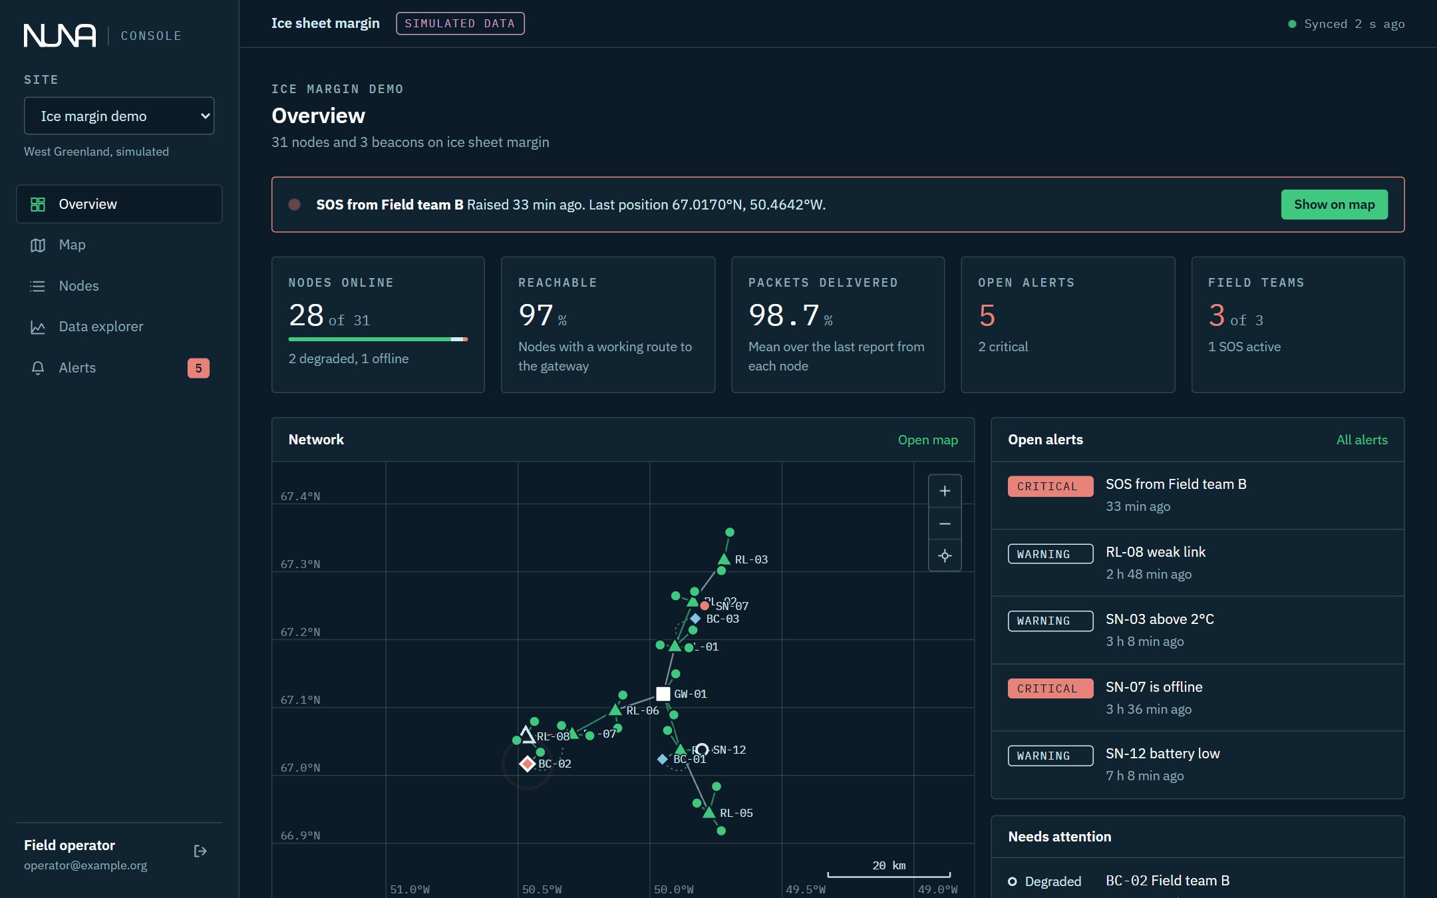The width and height of the screenshot is (1437, 898).
Task: Click the SN-07 offline red node marker
Action: coord(705,605)
